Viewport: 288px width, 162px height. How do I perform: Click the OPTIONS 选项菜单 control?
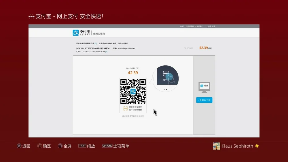coord(115,146)
